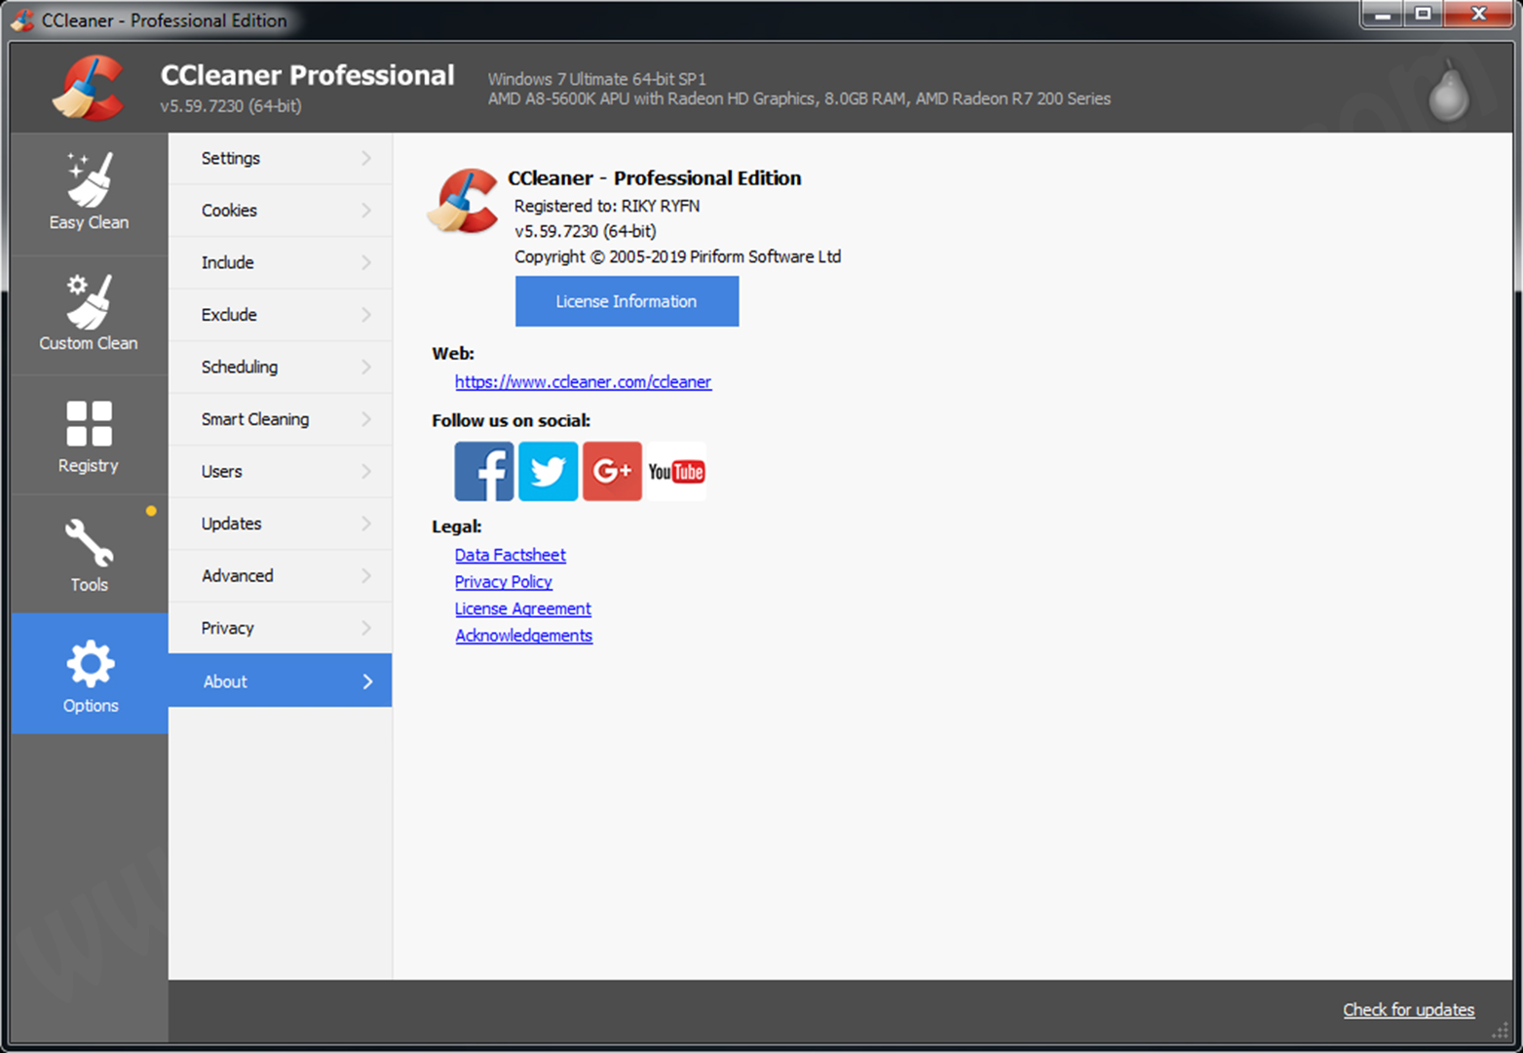Open the Privacy Policy link
Screen dimensions: 1523x1053
click(503, 582)
